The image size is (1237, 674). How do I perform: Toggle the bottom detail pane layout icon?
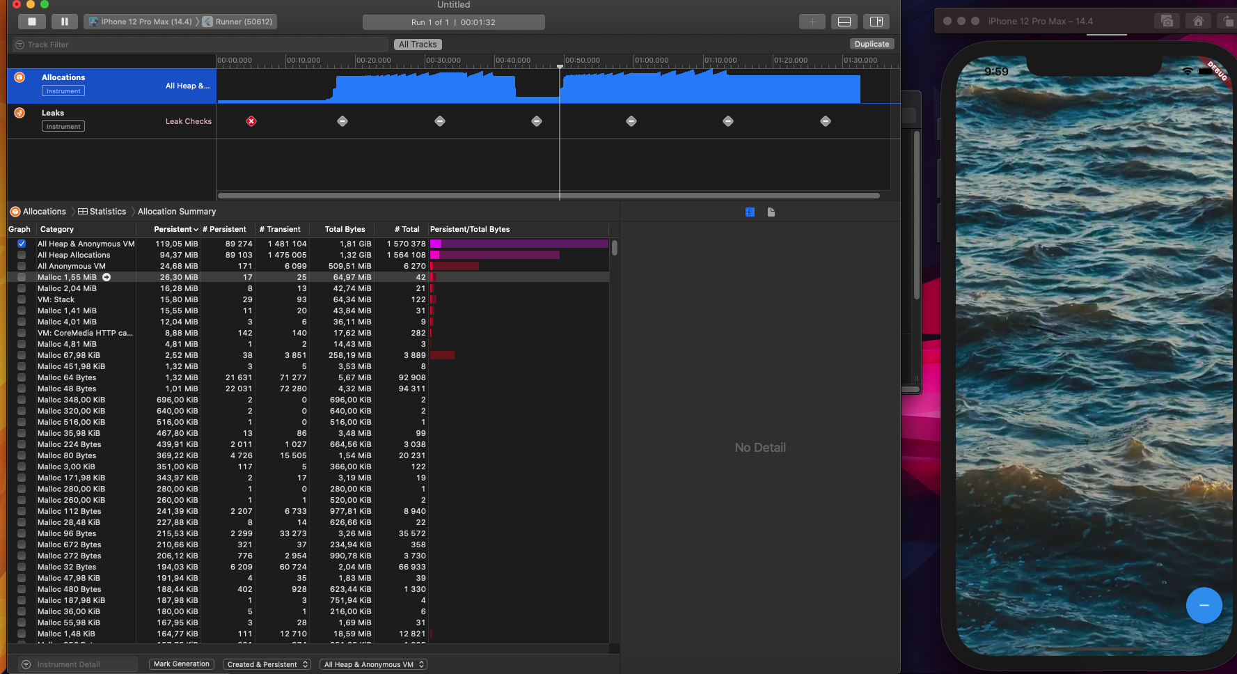click(x=844, y=22)
